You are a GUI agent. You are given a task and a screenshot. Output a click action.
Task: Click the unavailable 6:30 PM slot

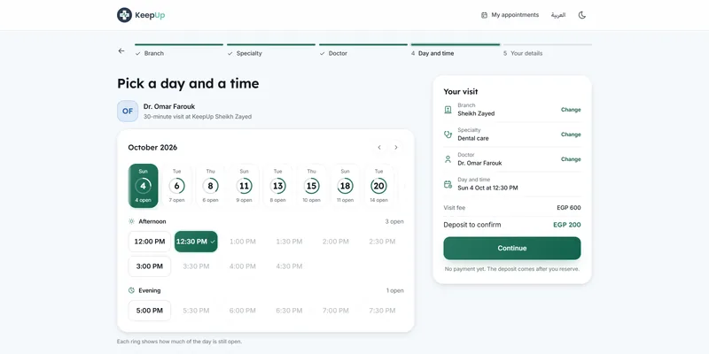click(x=290, y=311)
